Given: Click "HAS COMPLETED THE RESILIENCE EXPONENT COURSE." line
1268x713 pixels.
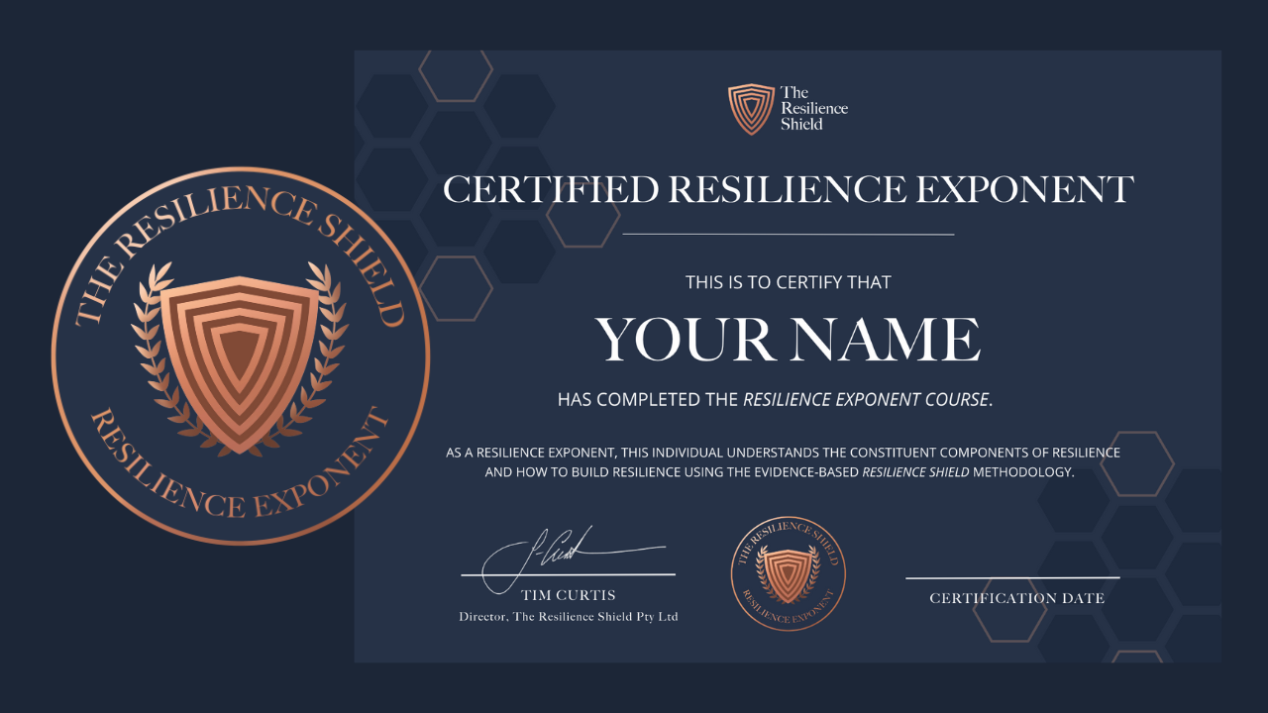Looking at the screenshot, I should [x=776, y=400].
